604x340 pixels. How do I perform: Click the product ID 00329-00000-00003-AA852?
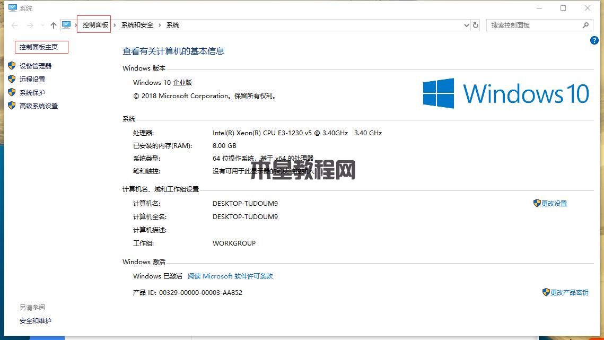pos(200,293)
